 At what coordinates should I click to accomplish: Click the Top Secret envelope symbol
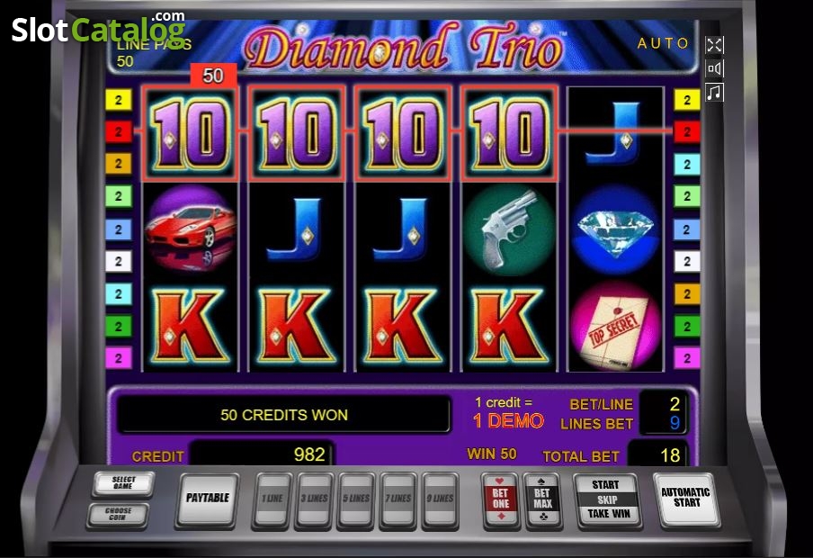615,326
